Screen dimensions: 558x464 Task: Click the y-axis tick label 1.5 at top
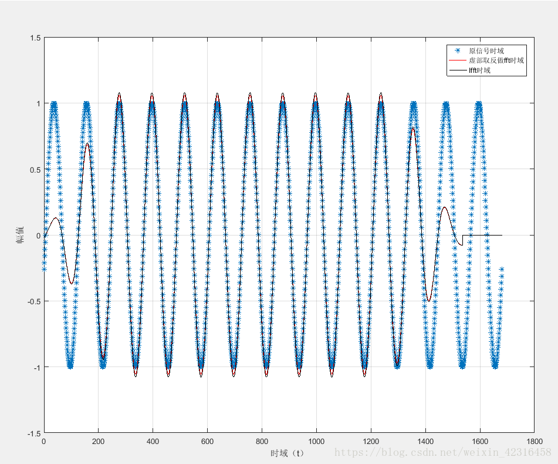(x=36, y=38)
